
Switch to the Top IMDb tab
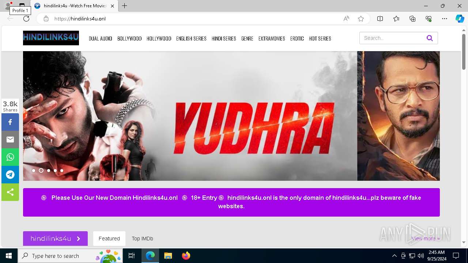click(x=143, y=239)
